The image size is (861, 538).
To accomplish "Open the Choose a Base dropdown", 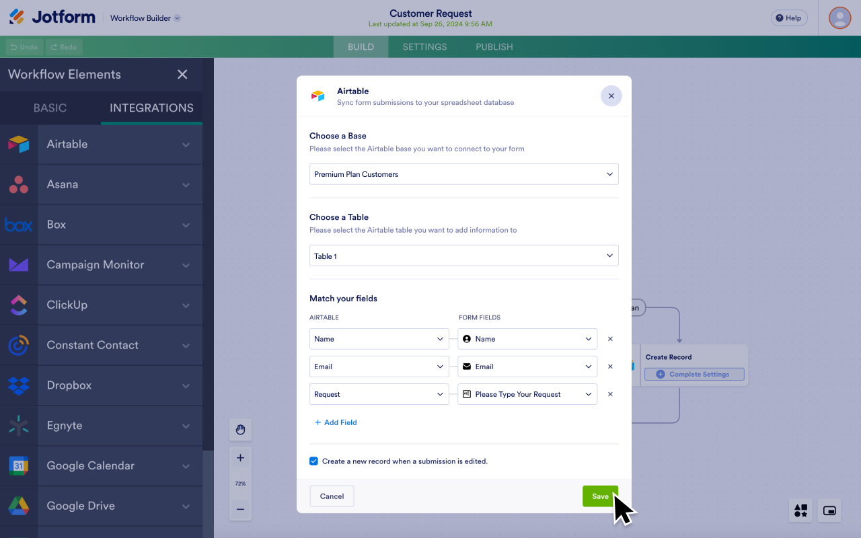I will (x=464, y=174).
